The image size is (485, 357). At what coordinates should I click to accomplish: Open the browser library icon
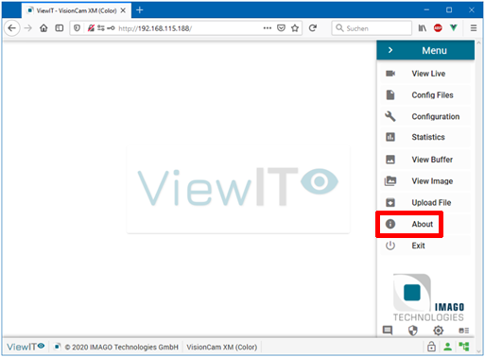pos(423,28)
